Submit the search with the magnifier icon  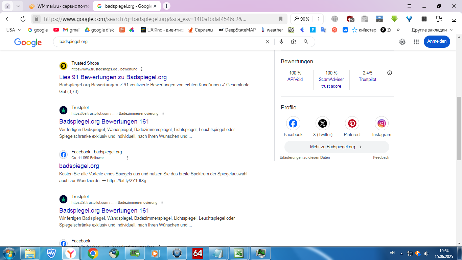(306, 42)
